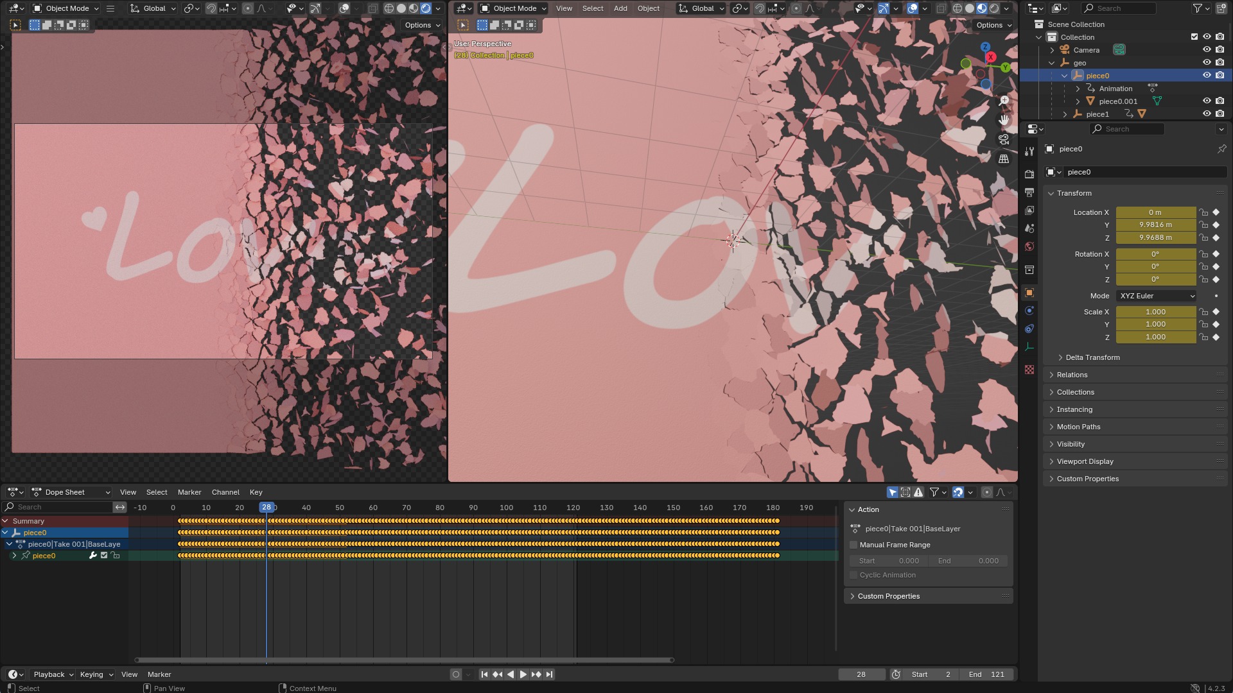
Task: Open the Tool properties tab
Action: pyautogui.click(x=1029, y=151)
